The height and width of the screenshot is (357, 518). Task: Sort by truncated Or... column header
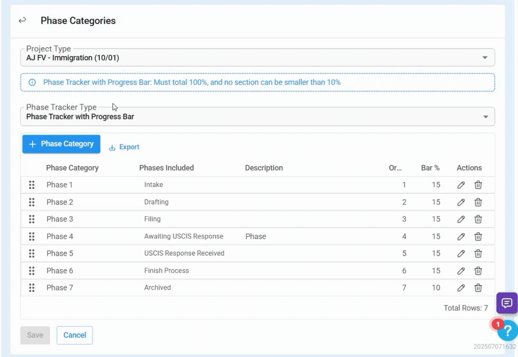coord(395,168)
